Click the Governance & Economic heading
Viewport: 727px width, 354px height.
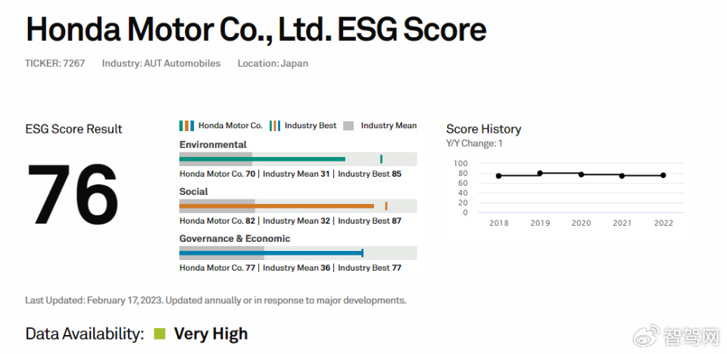235,239
